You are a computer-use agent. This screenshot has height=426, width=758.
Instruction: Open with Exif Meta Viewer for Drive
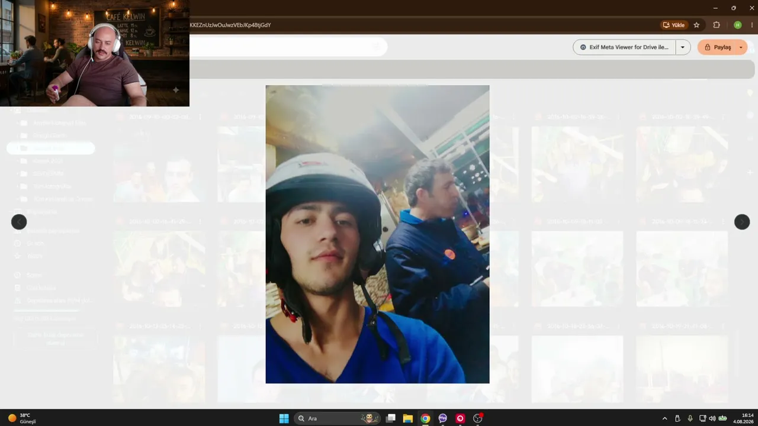coord(624,47)
